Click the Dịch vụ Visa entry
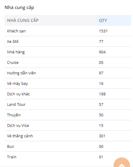The height and width of the screenshot is (167, 133). 68,125
